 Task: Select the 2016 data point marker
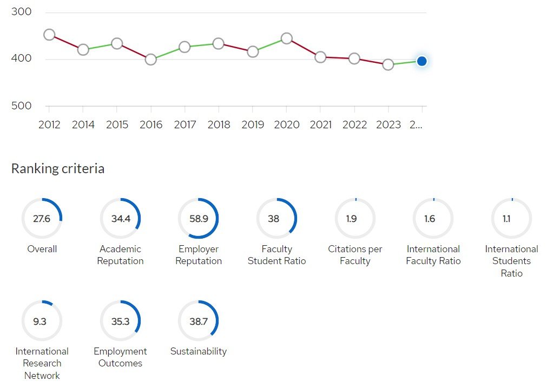click(x=151, y=60)
